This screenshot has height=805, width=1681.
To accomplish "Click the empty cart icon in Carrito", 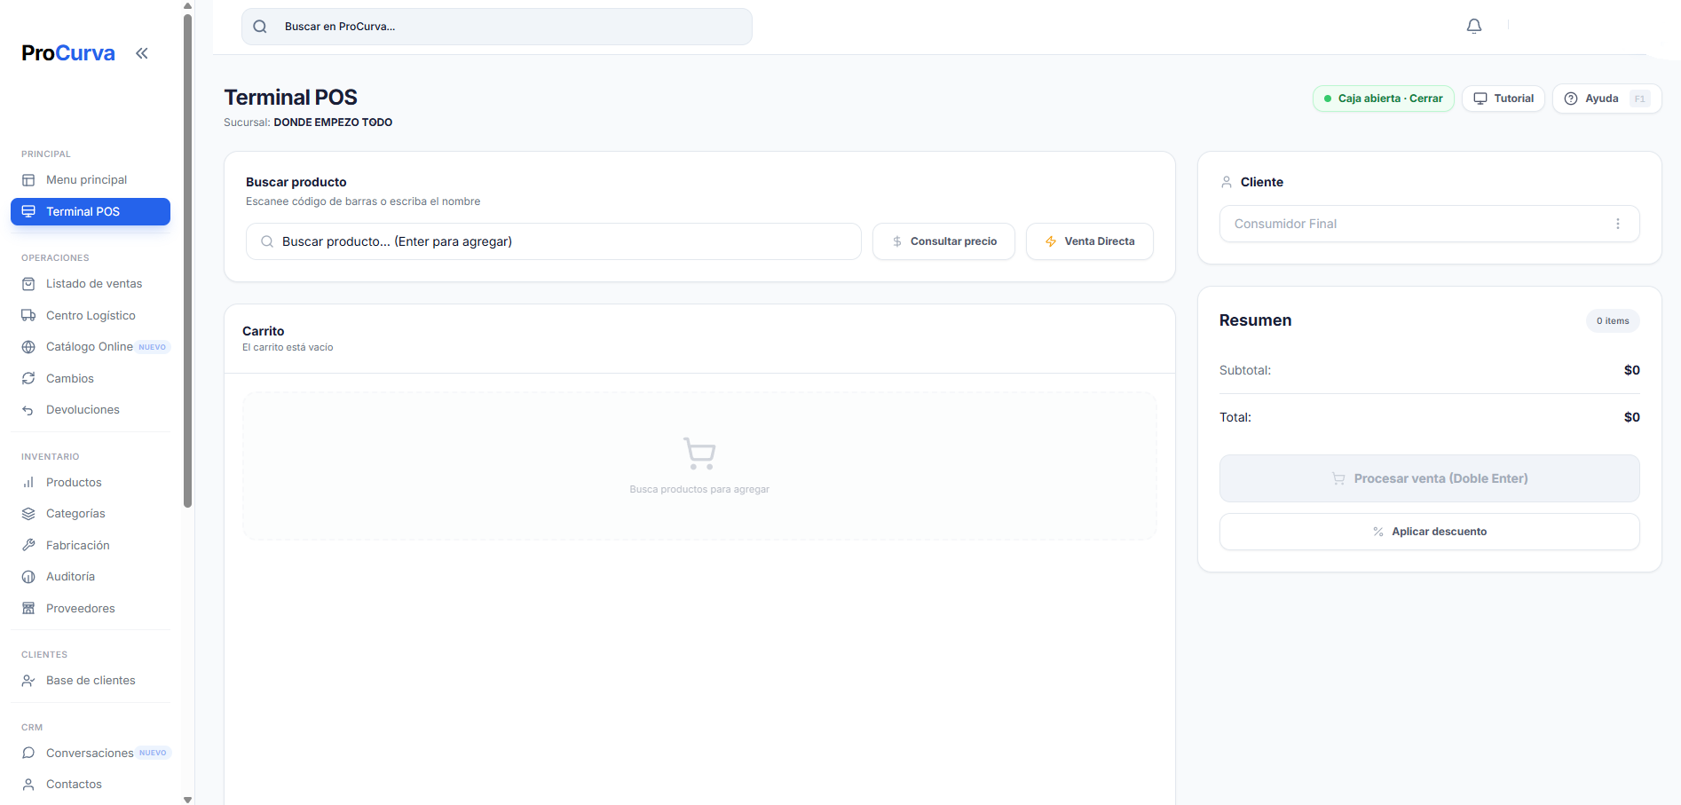I will (699, 454).
